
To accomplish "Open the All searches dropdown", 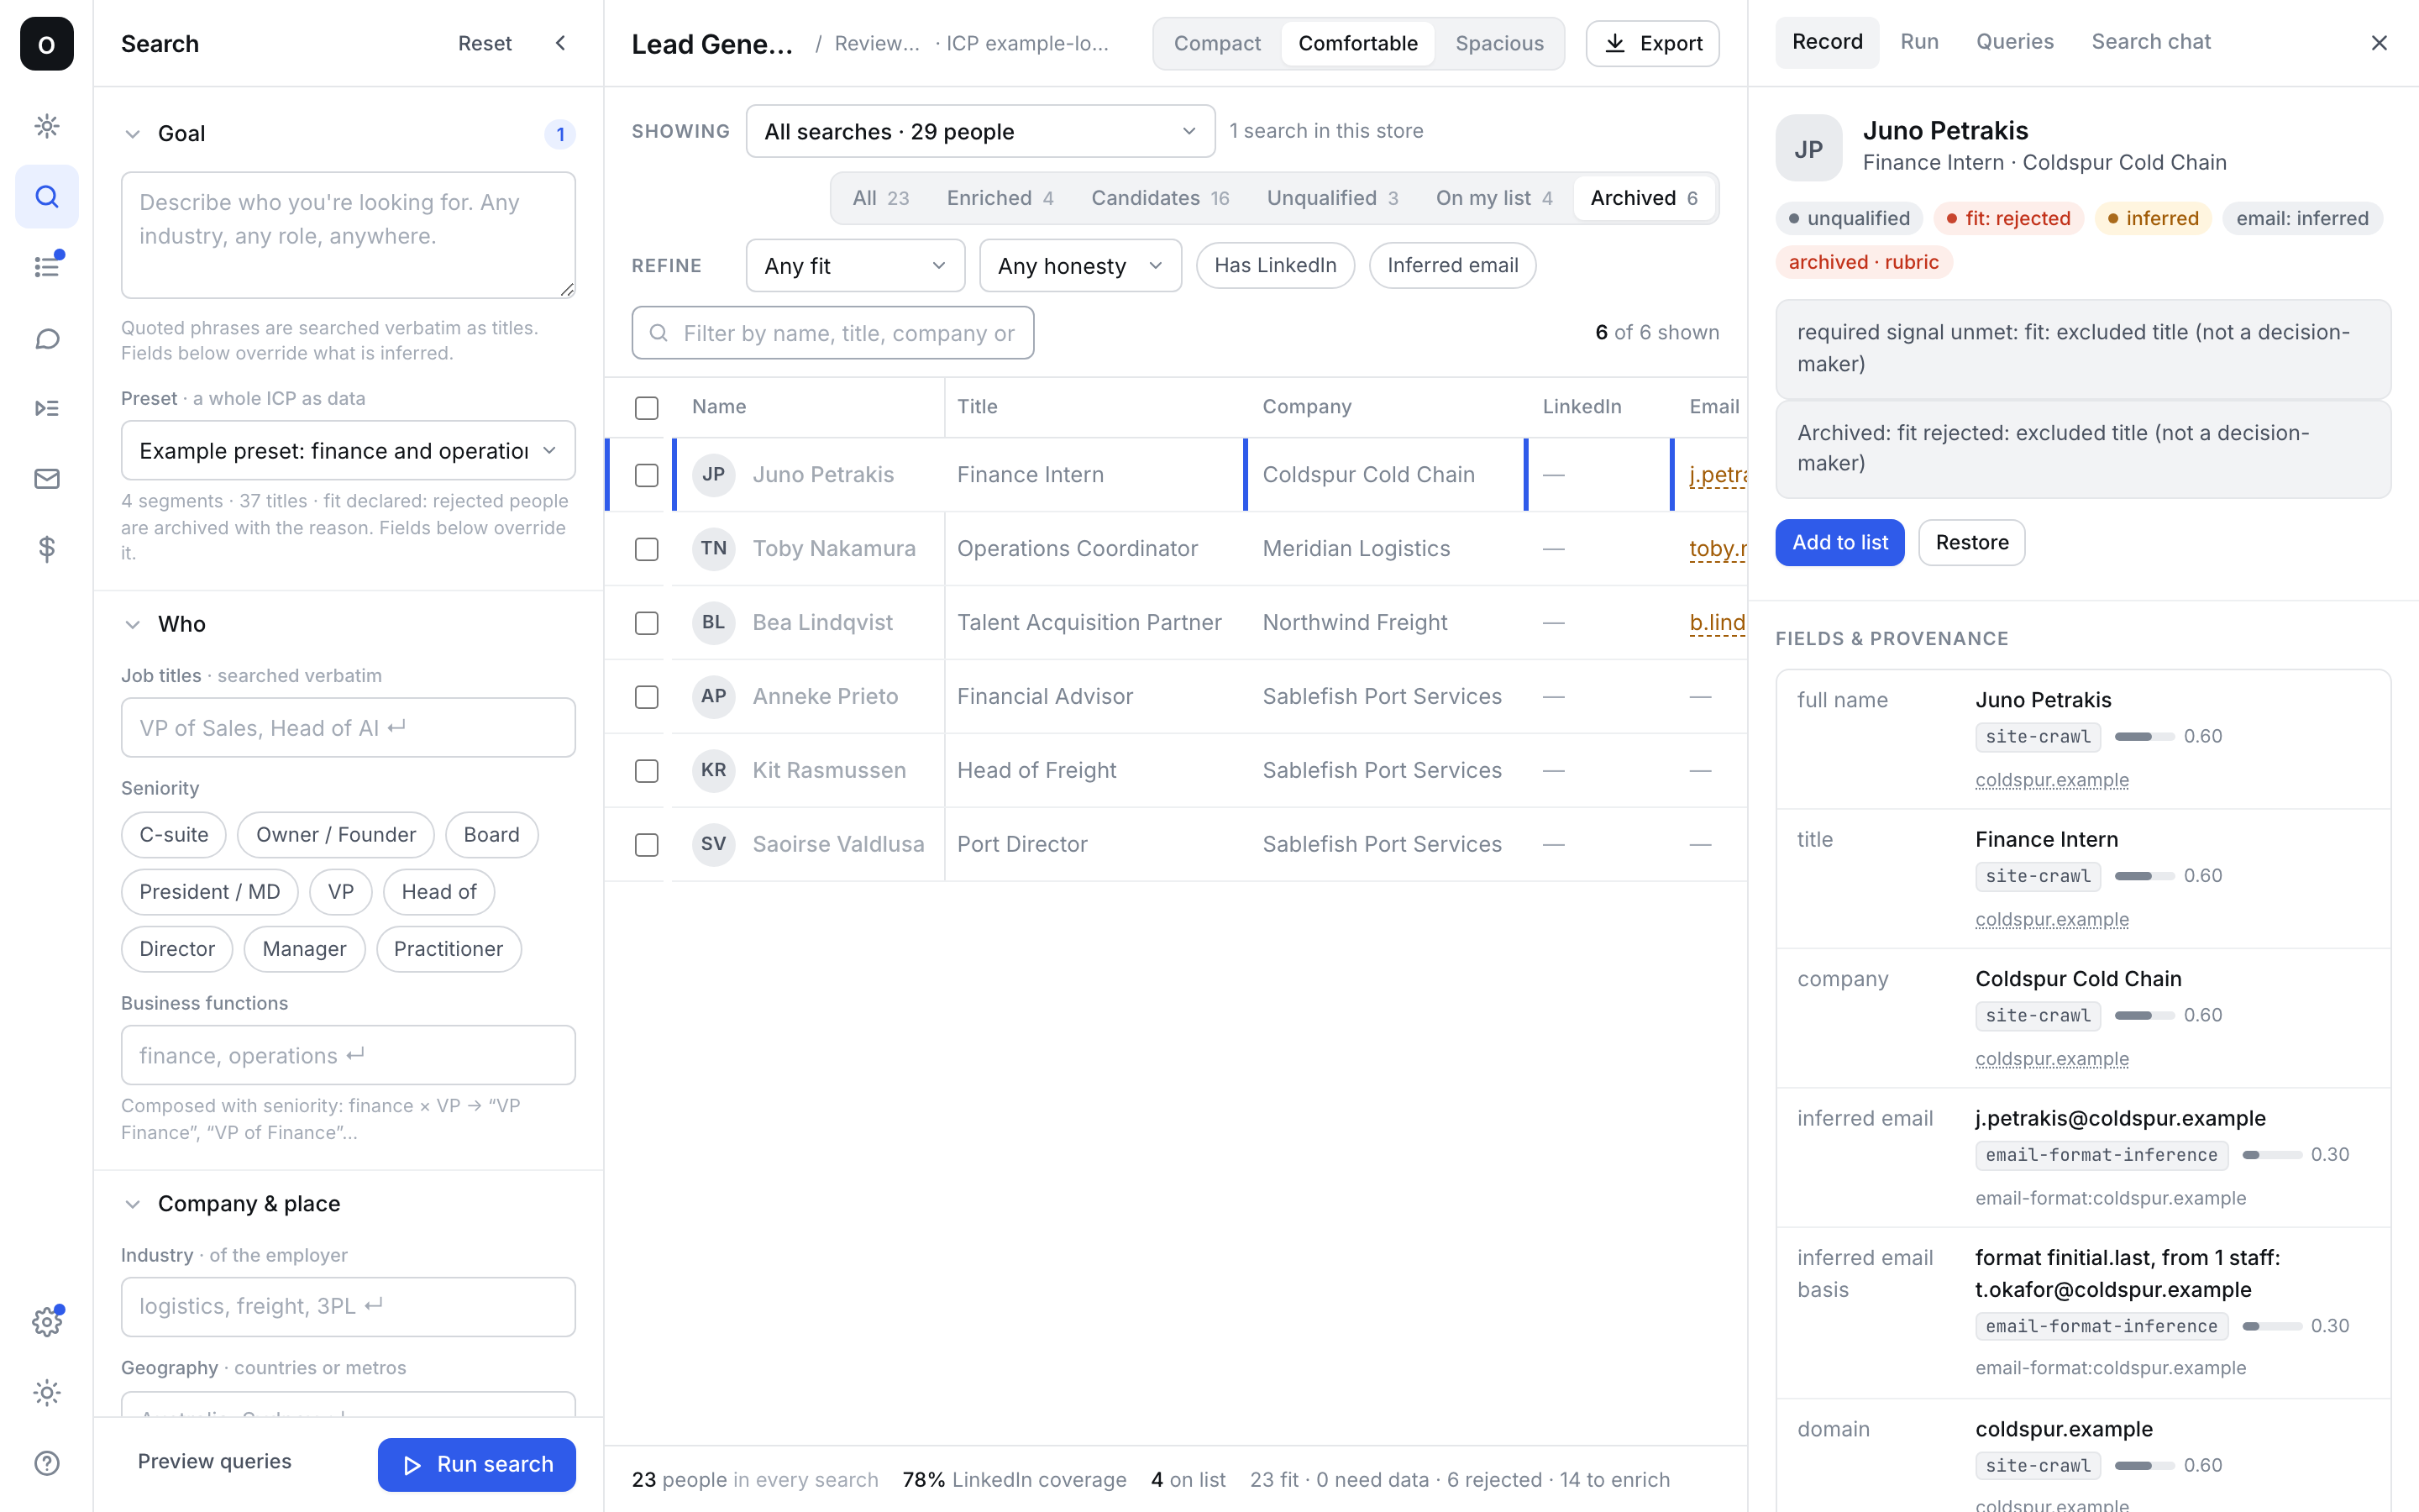I will click(x=980, y=131).
